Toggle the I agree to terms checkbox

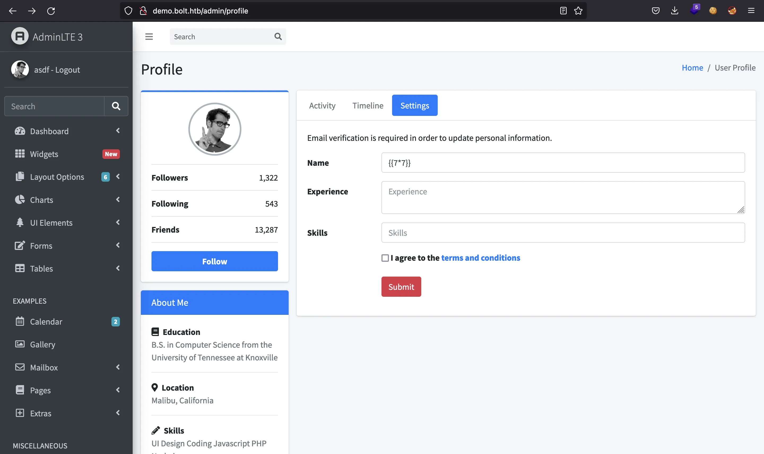pyautogui.click(x=384, y=258)
